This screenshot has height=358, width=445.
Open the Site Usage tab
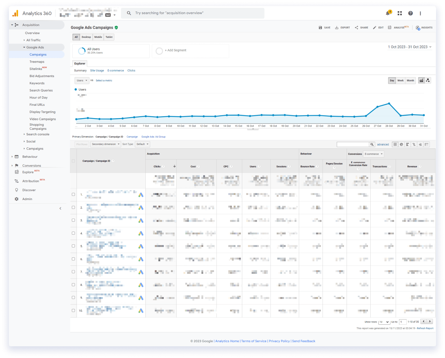click(97, 71)
